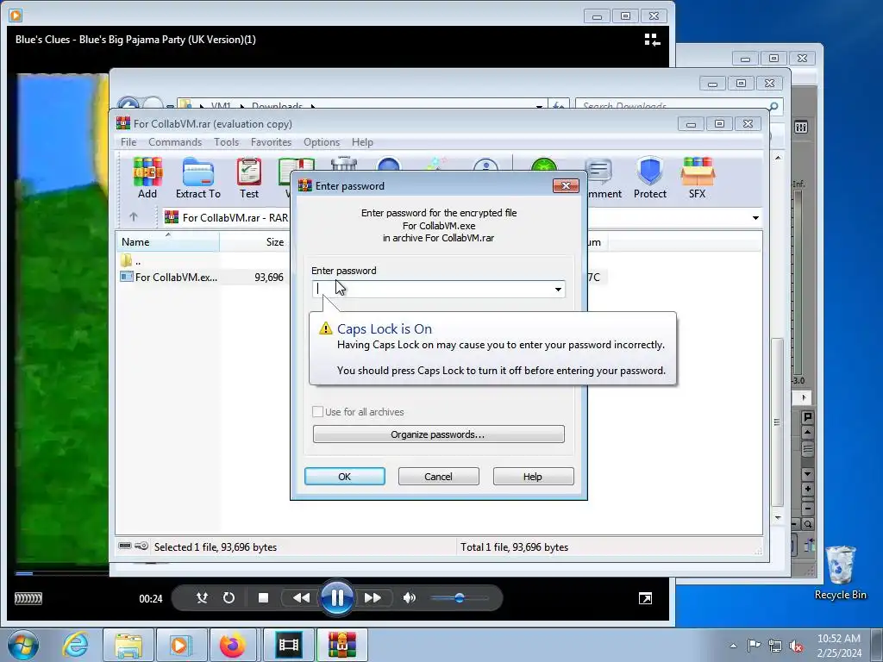Click the Previous (rewind) button in media player
The height and width of the screenshot is (662, 883).
tap(301, 598)
